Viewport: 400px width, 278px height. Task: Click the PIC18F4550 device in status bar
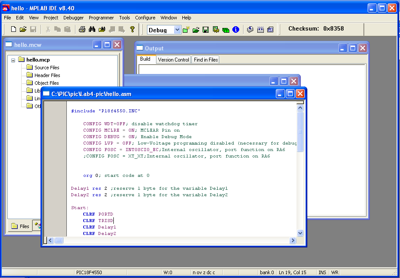point(89,272)
